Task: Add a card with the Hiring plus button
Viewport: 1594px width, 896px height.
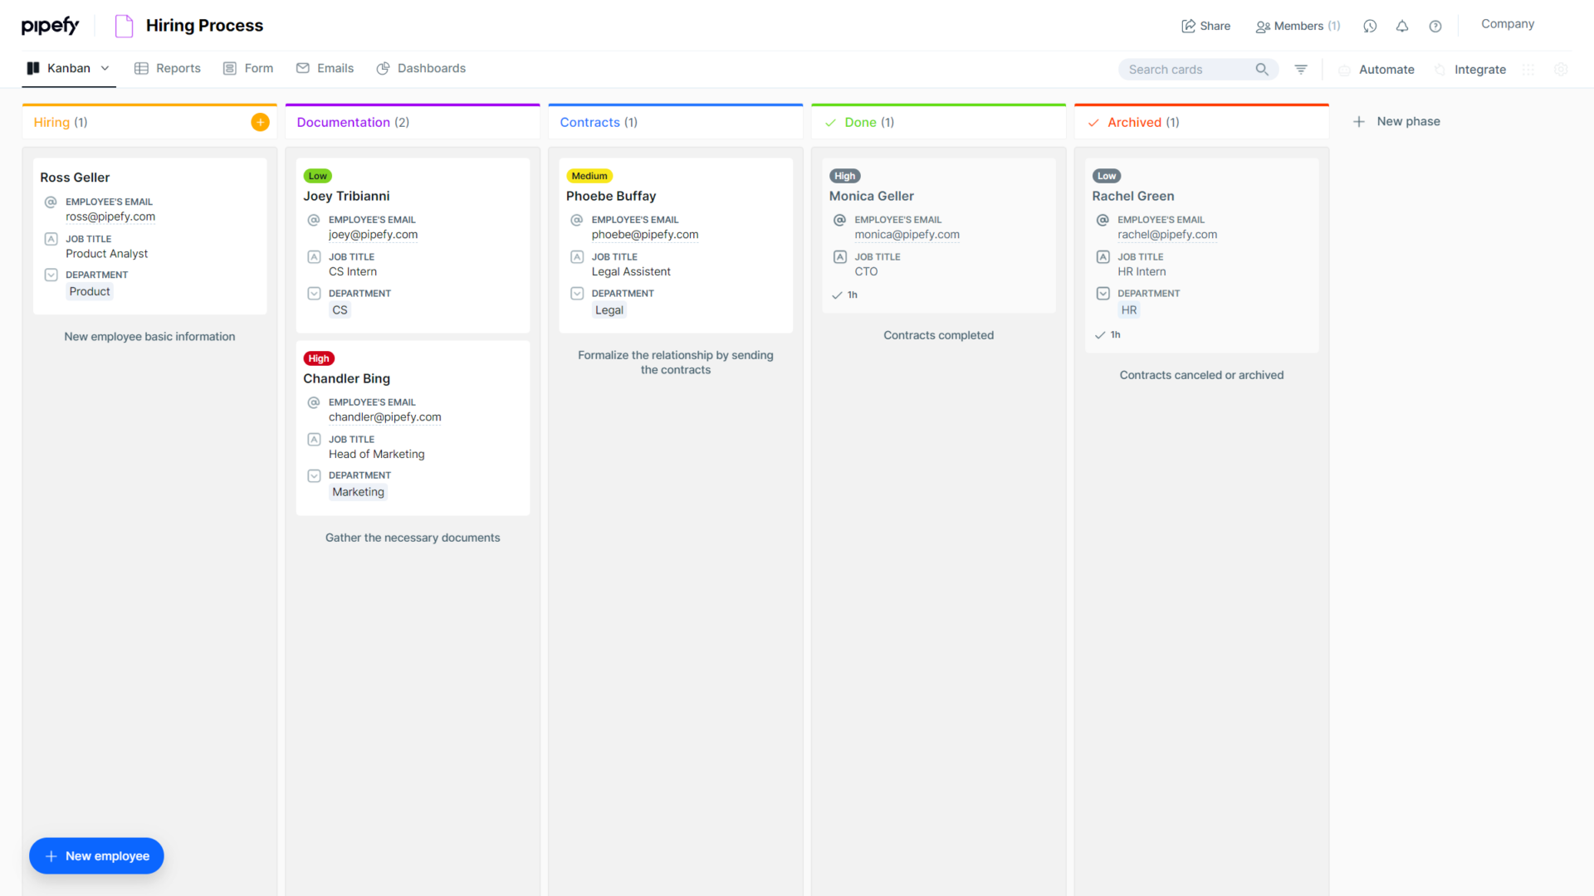Action: [x=260, y=121]
